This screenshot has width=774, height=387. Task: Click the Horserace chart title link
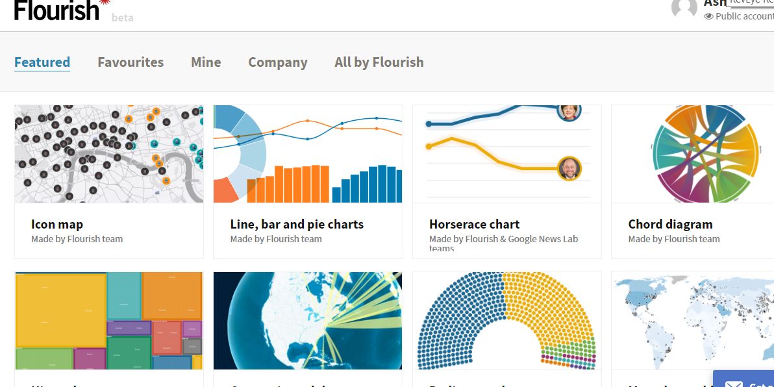[475, 224]
